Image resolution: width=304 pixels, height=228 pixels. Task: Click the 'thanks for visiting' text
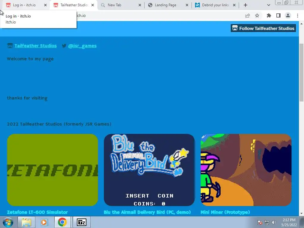tap(27, 98)
